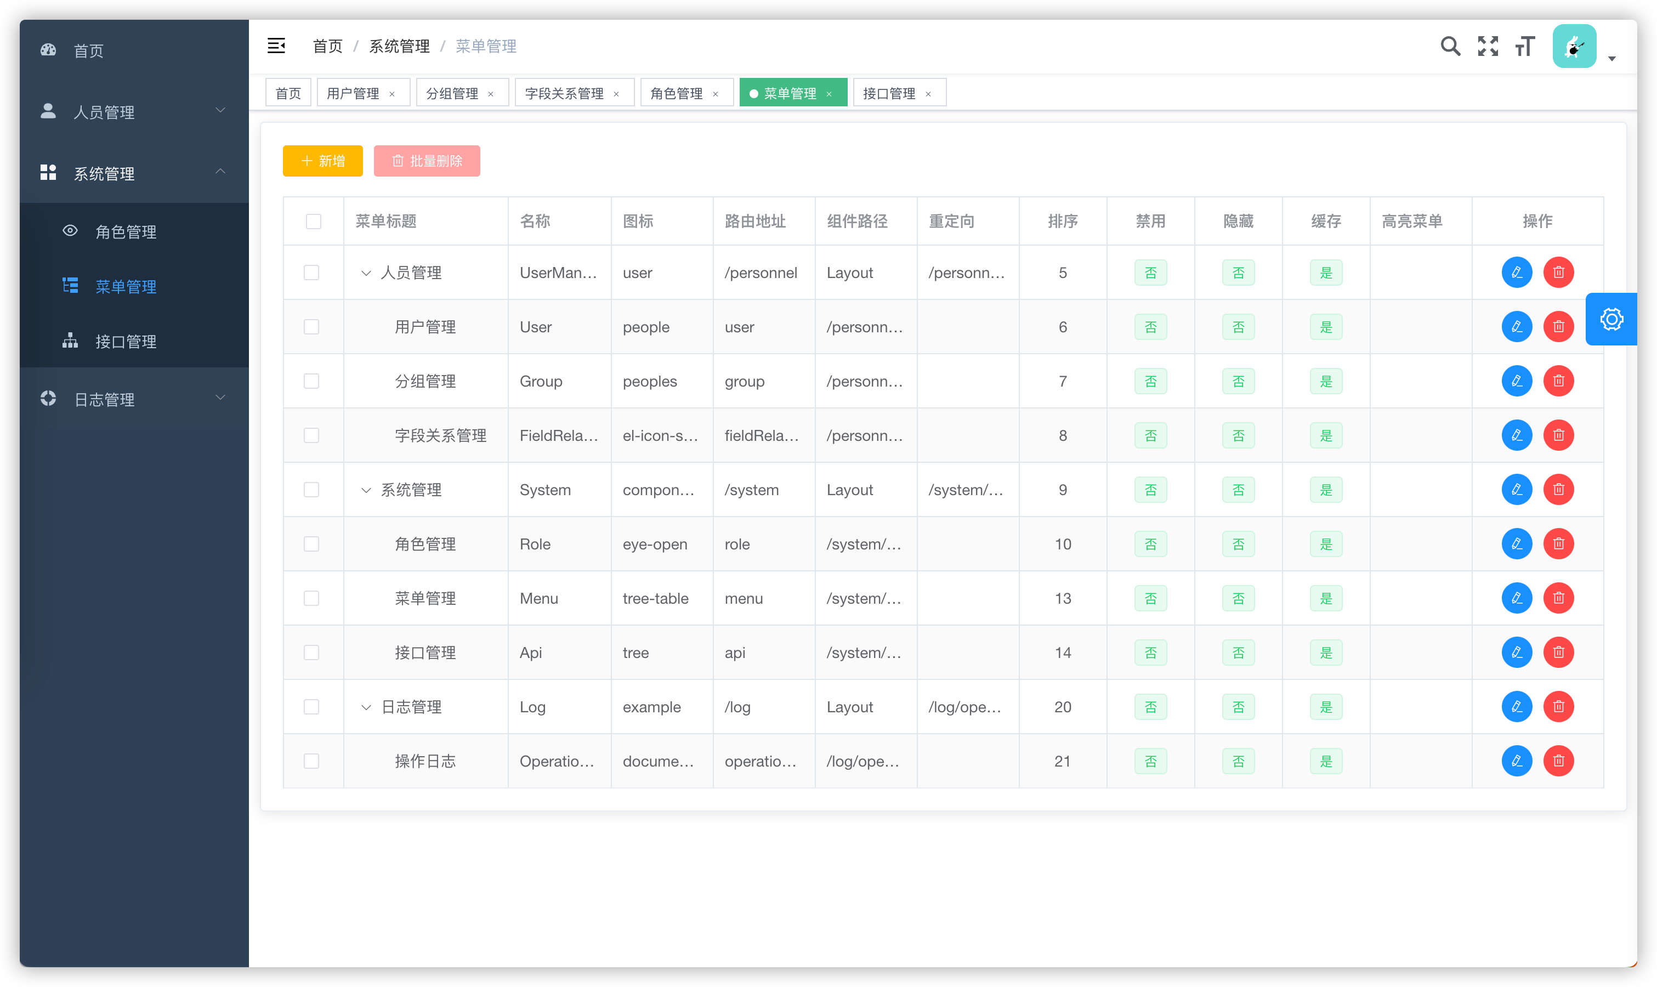
Task: Close the 用户管理 tab
Action: [x=391, y=94]
